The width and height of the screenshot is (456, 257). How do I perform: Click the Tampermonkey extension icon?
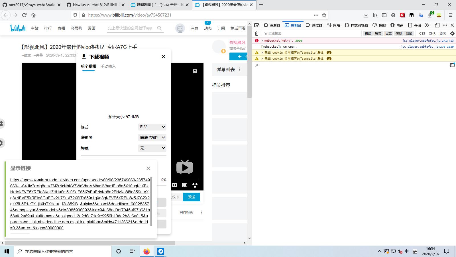click(x=412, y=15)
